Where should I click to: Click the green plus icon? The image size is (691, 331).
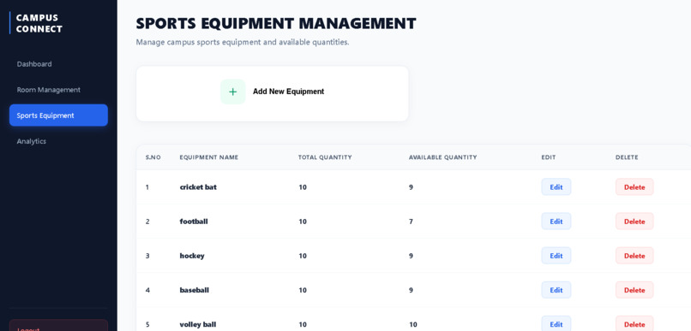coord(232,92)
